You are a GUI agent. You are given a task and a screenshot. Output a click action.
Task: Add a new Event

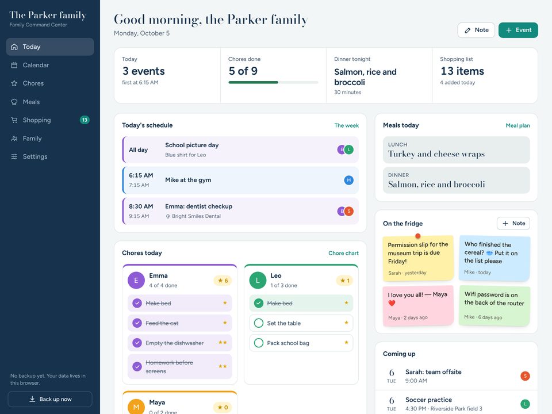(x=518, y=30)
